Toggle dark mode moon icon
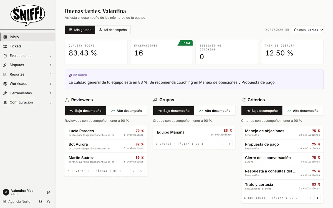The height and width of the screenshot is (208, 333). coord(49,202)
